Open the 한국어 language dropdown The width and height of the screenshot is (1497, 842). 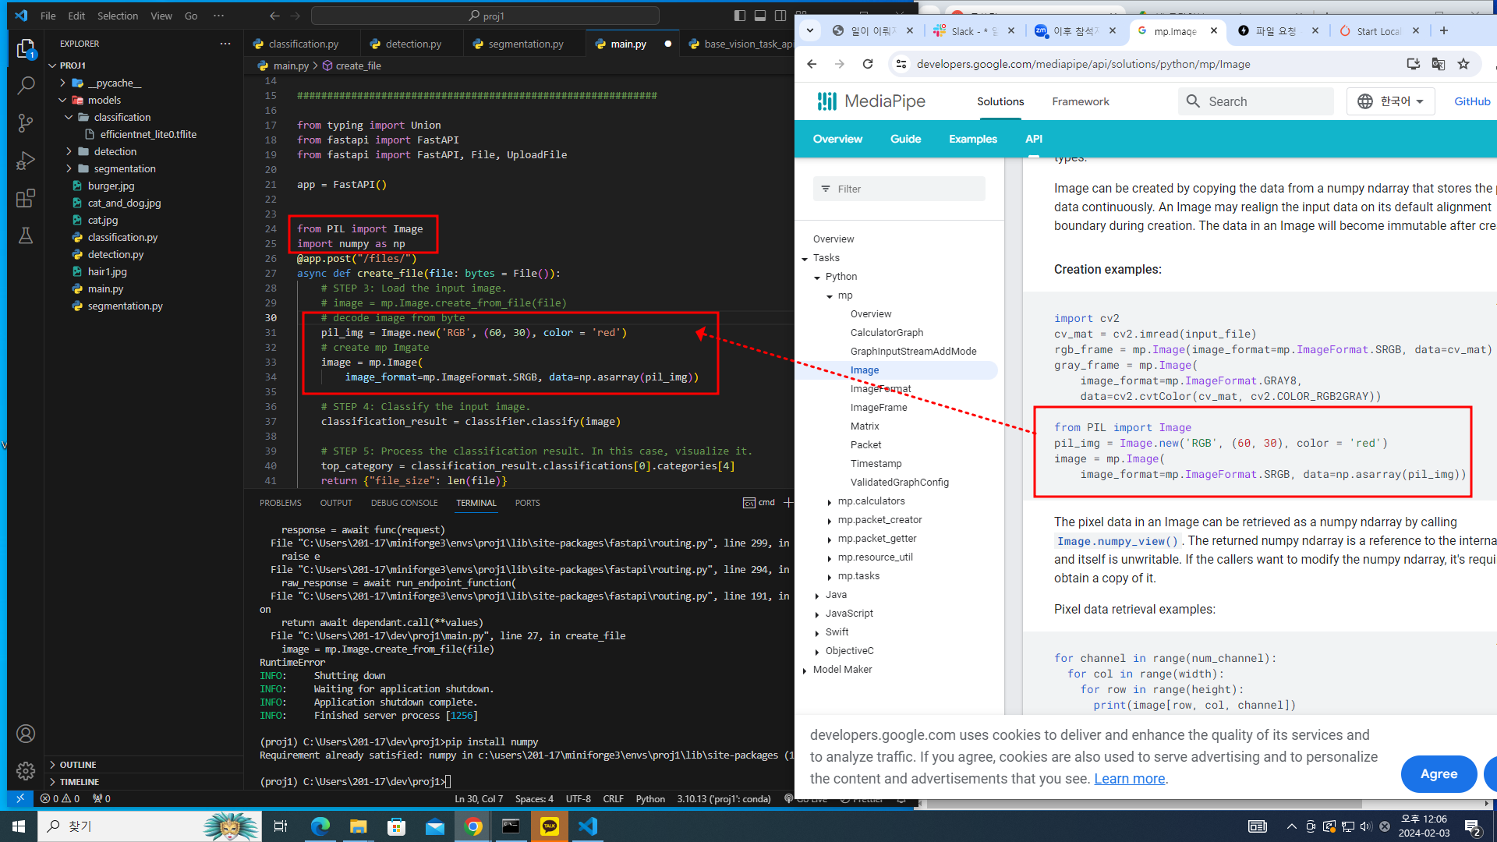click(1390, 101)
